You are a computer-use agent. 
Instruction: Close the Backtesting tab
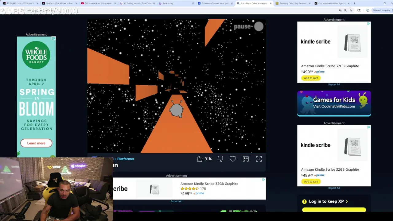click(193, 3)
